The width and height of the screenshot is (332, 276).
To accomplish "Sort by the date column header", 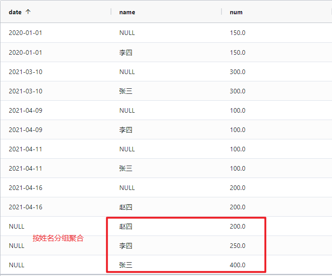I will click(x=15, y=12).
